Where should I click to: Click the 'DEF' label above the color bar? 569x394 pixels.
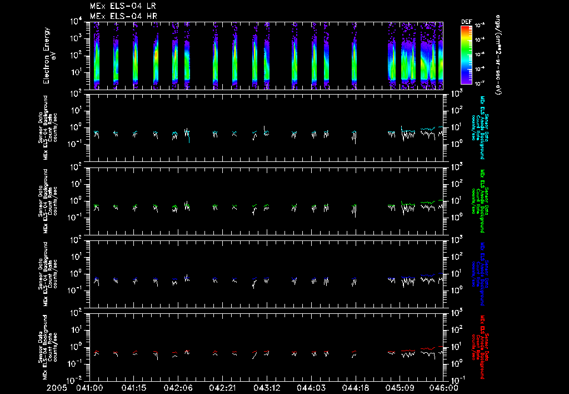466,22
